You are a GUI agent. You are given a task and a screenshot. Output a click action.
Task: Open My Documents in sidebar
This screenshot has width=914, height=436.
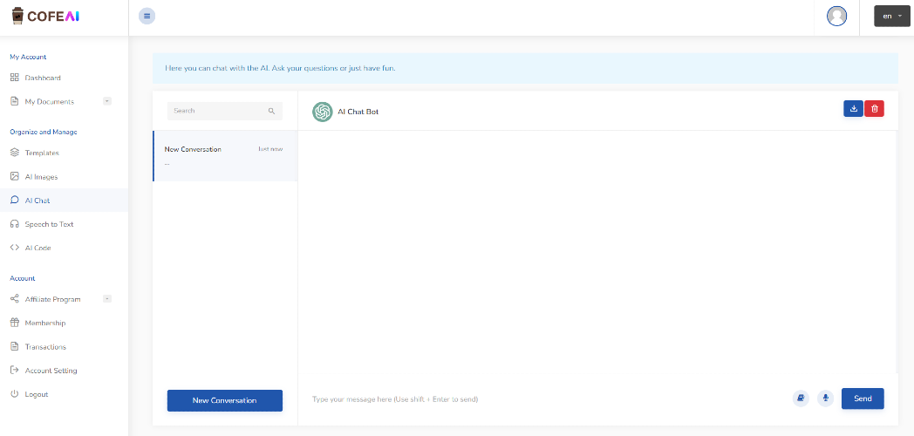pos(50,101)
